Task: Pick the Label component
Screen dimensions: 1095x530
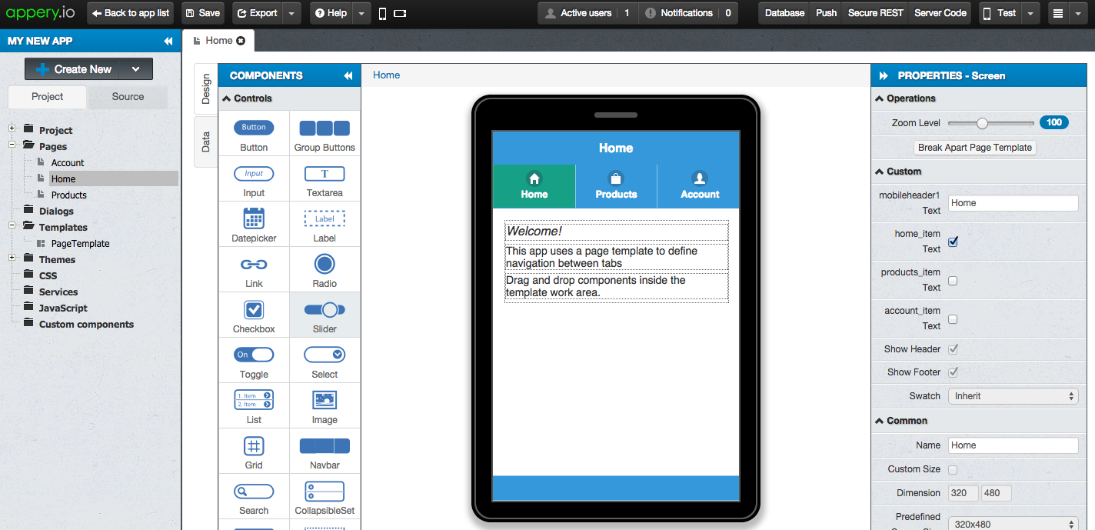Action: [325, 225]
